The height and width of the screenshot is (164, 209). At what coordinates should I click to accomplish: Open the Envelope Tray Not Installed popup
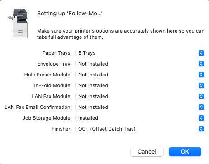[140, 64]
